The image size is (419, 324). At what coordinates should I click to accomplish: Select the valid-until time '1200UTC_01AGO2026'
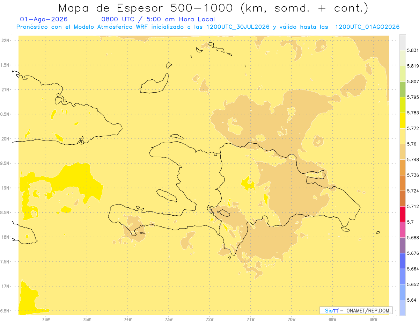click(x=367, y=27)
